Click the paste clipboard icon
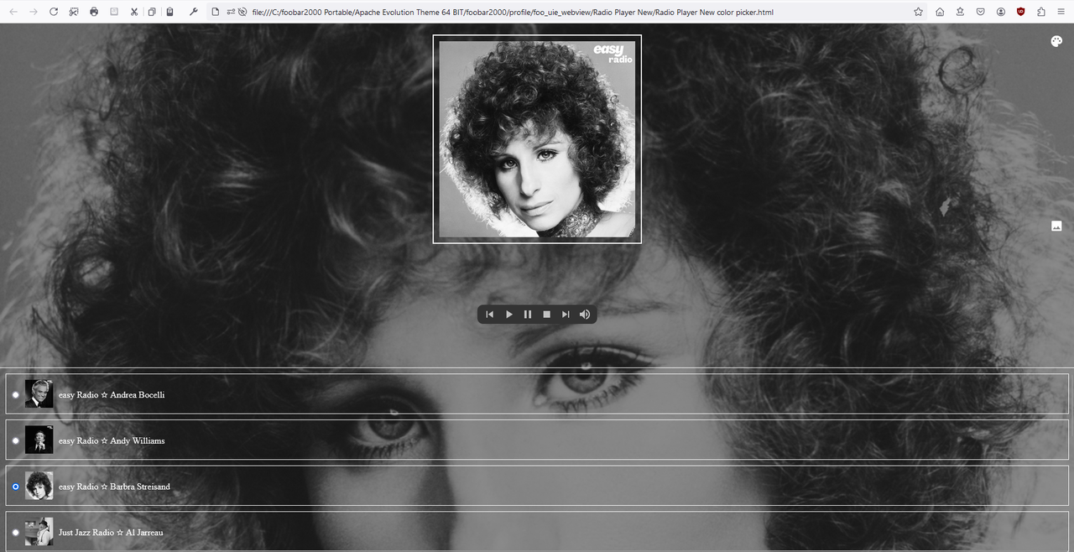 point(170,12)
